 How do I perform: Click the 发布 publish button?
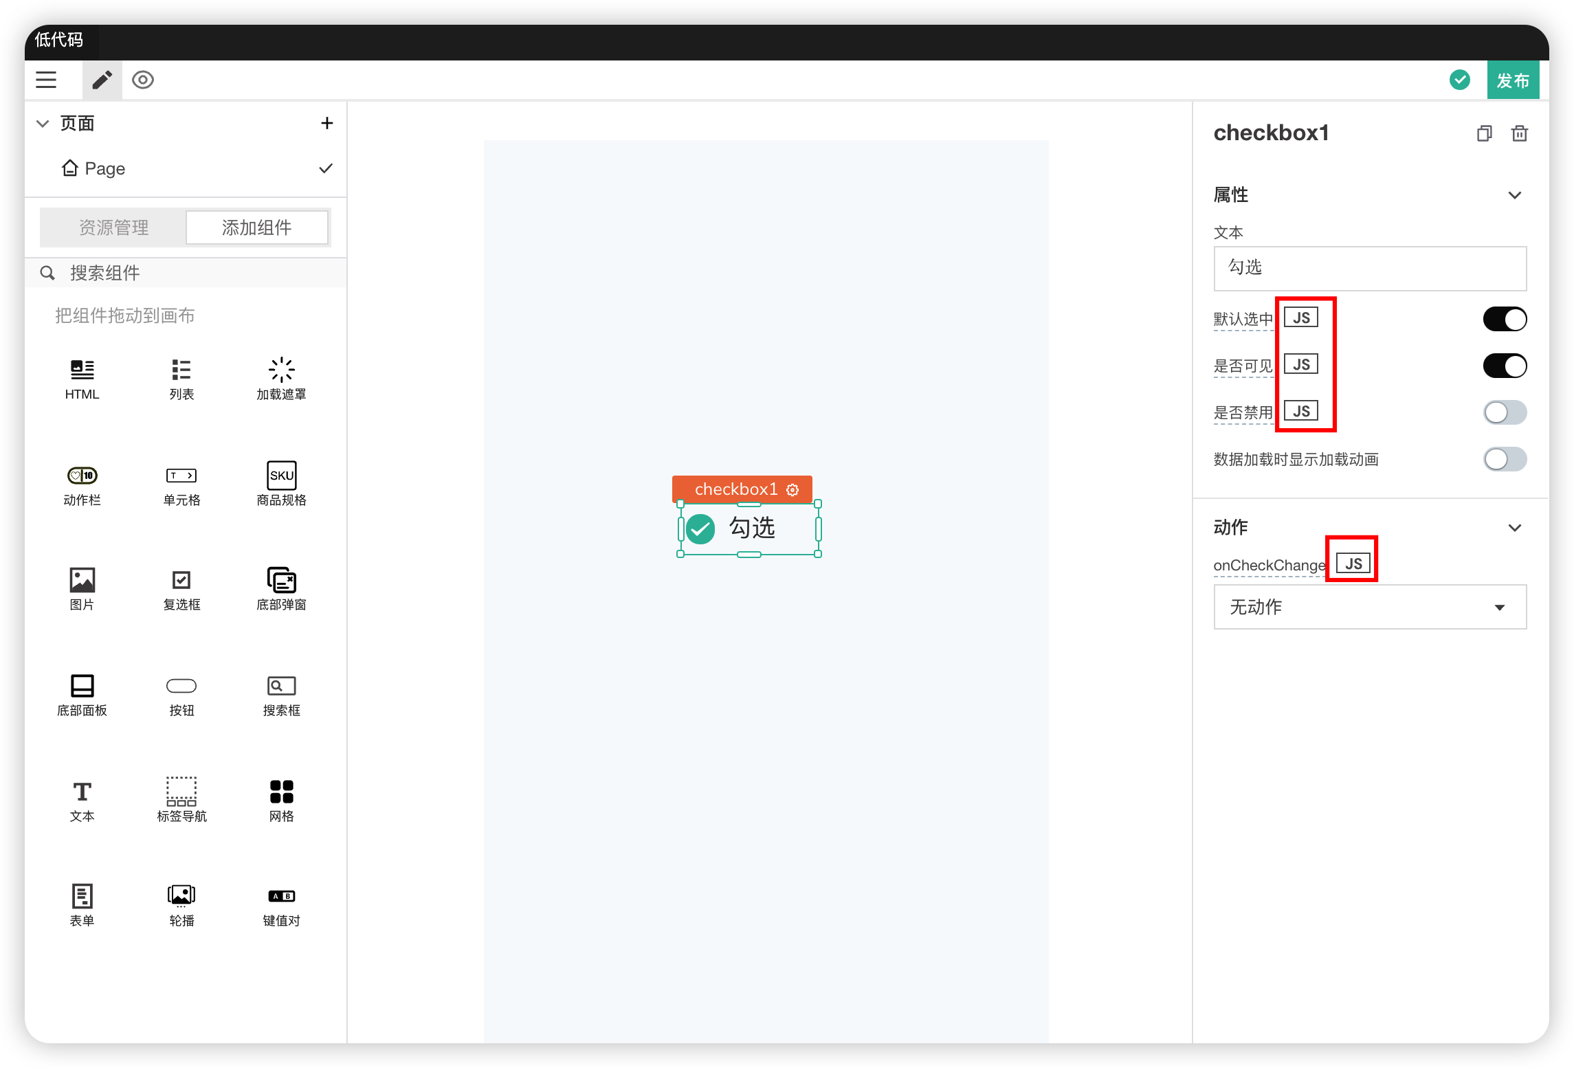pos(1512,80)
